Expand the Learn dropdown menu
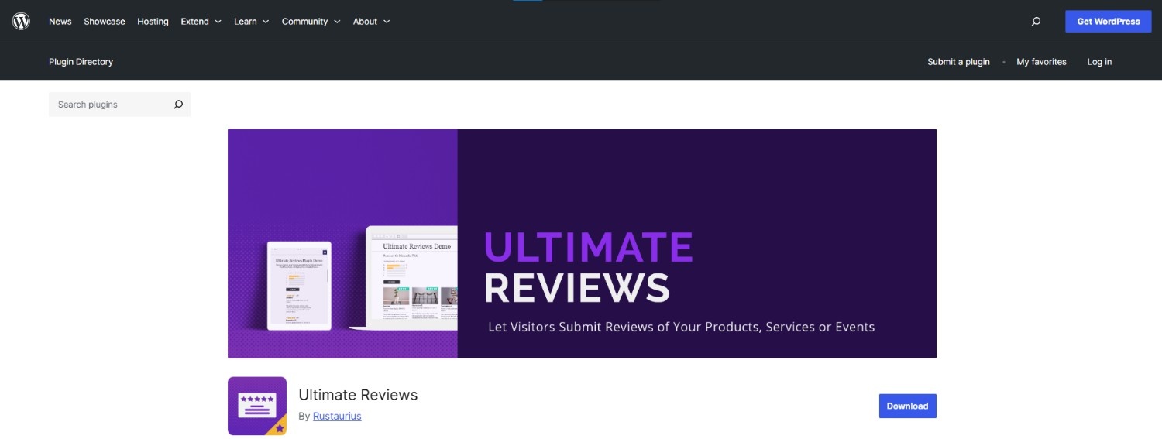 251,22
